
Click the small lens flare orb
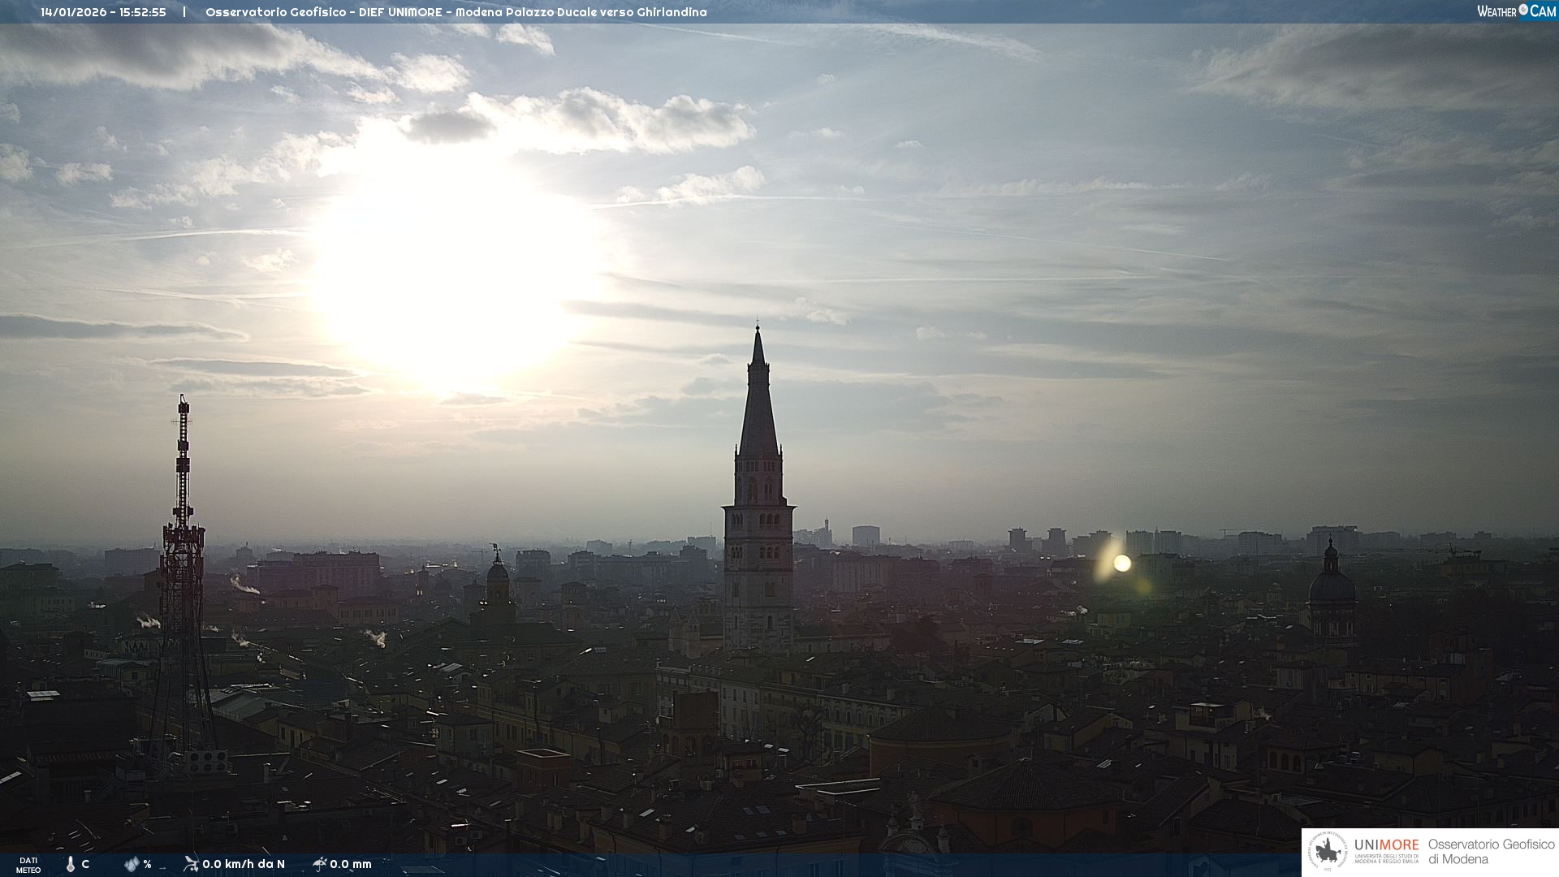[1122, 563]
